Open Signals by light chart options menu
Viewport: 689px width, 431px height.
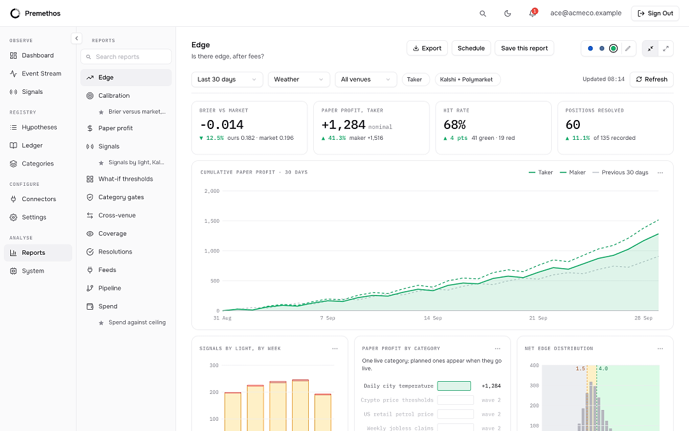click(335, 349)
